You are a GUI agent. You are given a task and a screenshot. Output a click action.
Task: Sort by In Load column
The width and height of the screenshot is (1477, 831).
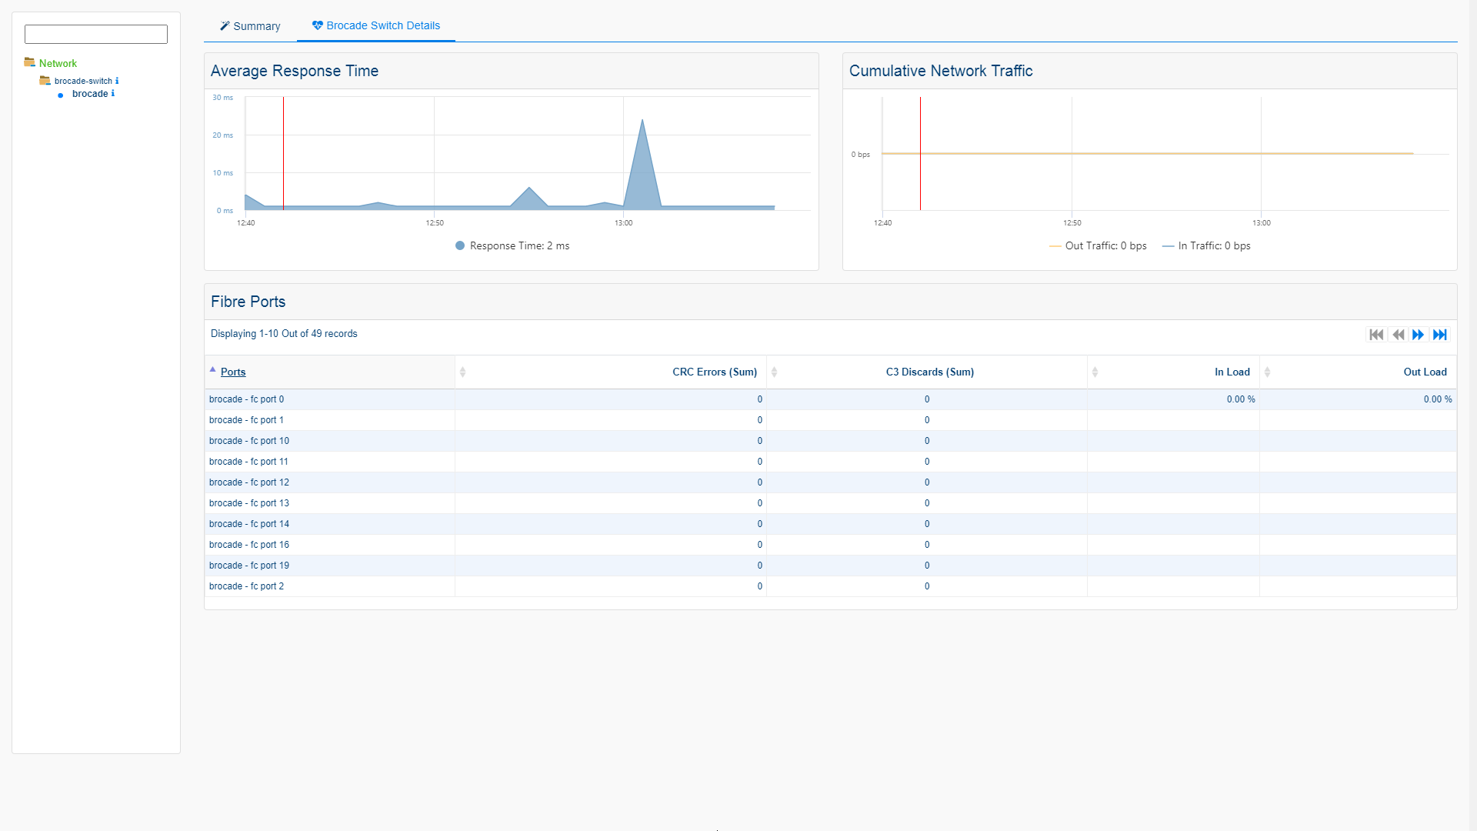[1232, 372]
